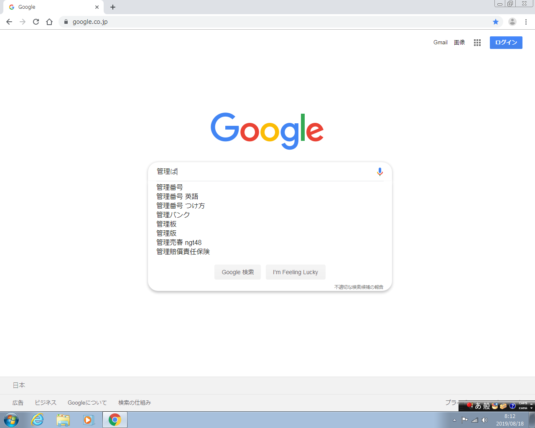Reload the page
The width and height of the screenshot is (535, 428).
pyautogui.click(x=36, y=22)
